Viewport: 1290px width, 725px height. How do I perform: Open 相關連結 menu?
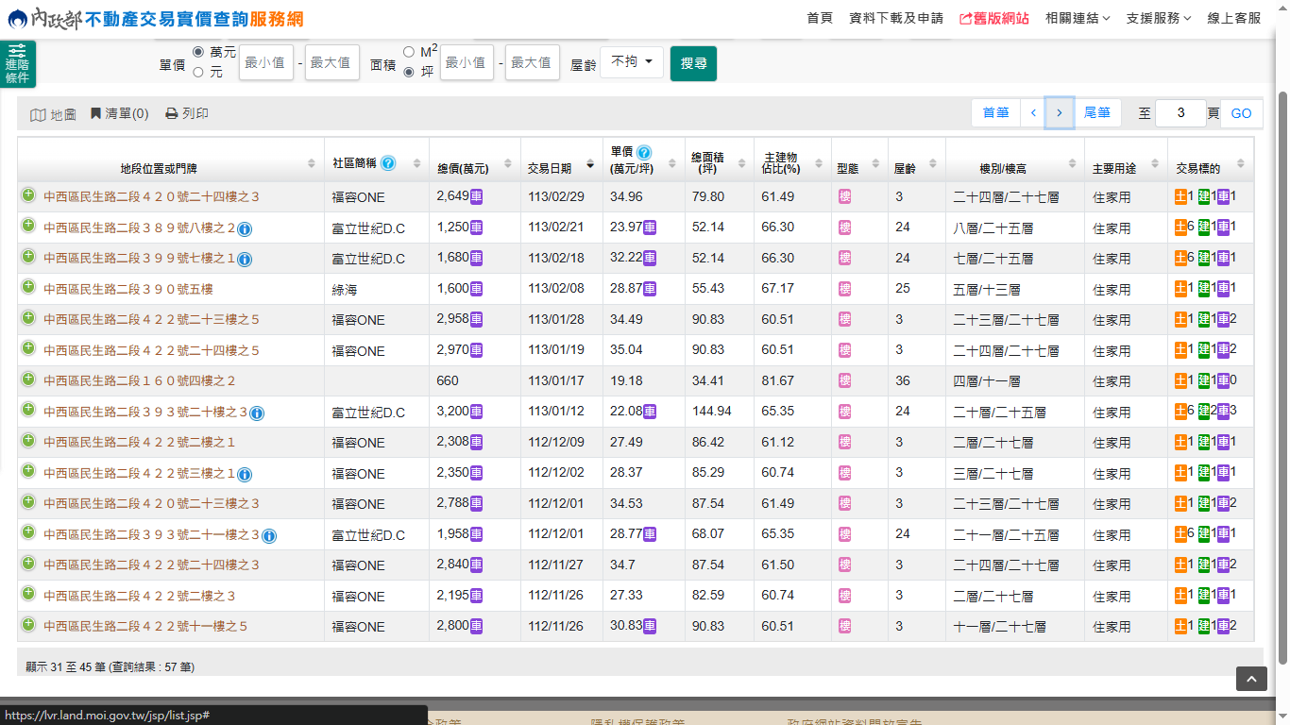1078,18
